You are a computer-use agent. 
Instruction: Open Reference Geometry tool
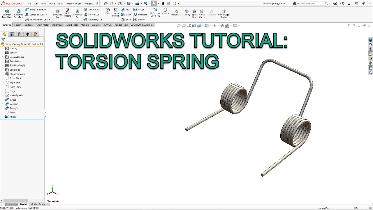155,13
